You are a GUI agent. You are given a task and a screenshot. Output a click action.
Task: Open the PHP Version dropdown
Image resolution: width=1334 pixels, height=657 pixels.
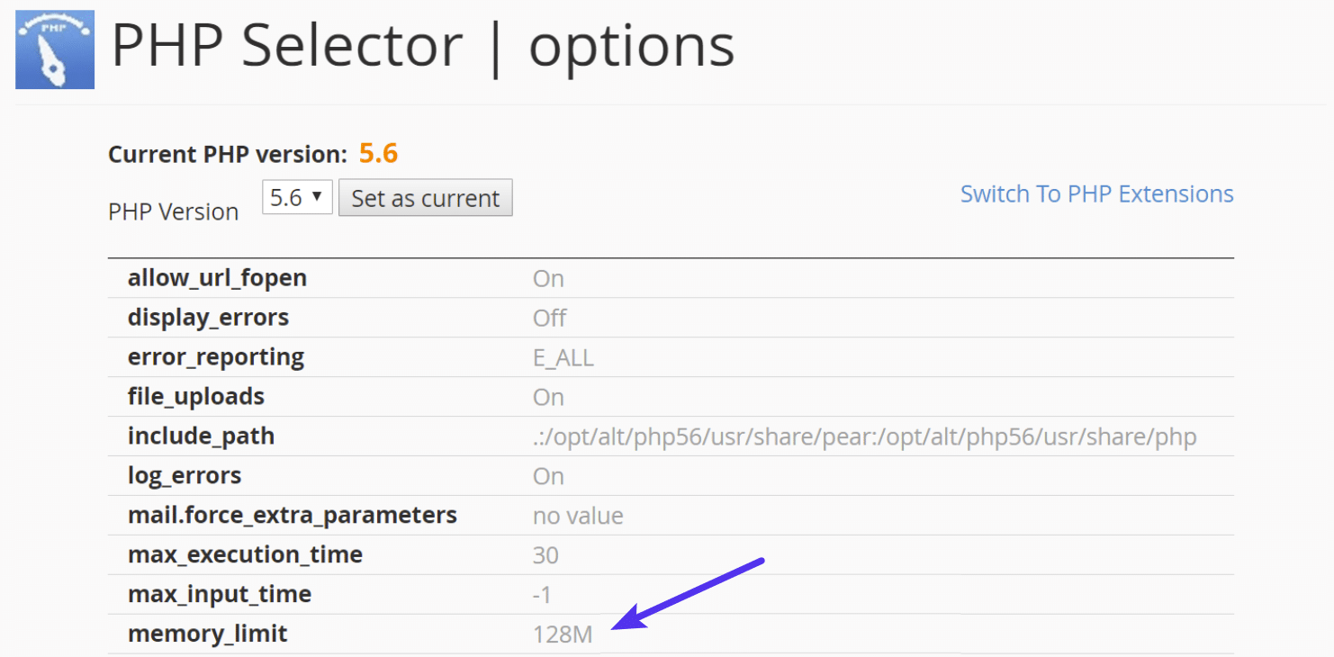tap(296, 197)
